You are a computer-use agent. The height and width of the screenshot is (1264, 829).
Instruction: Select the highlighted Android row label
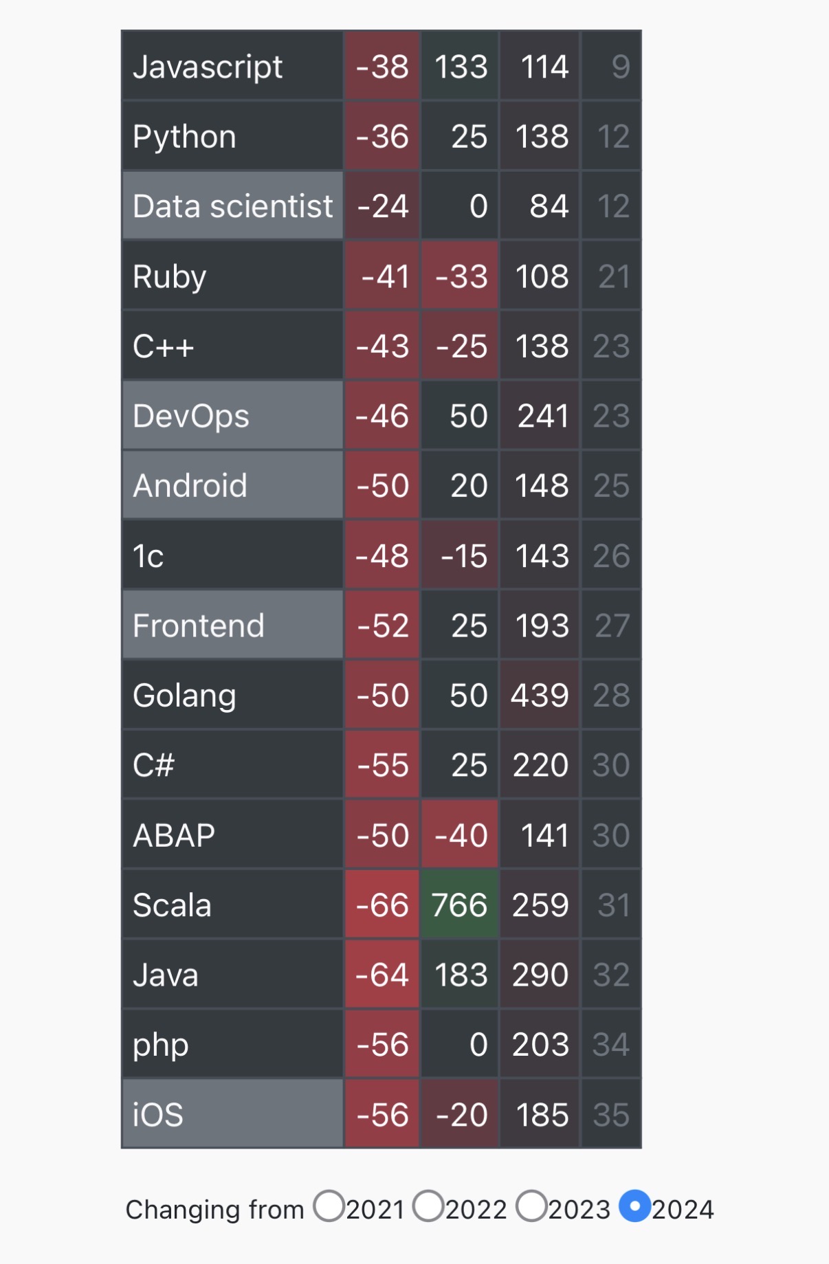[232, 485]
